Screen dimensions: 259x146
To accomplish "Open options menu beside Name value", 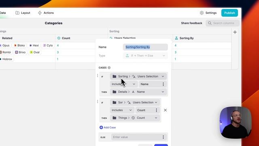I will click(x=163, y=84).
